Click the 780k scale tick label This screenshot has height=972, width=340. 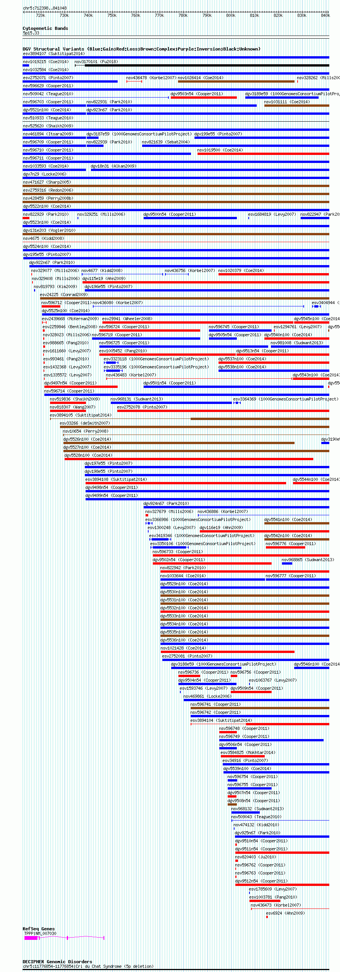(183, 15)
